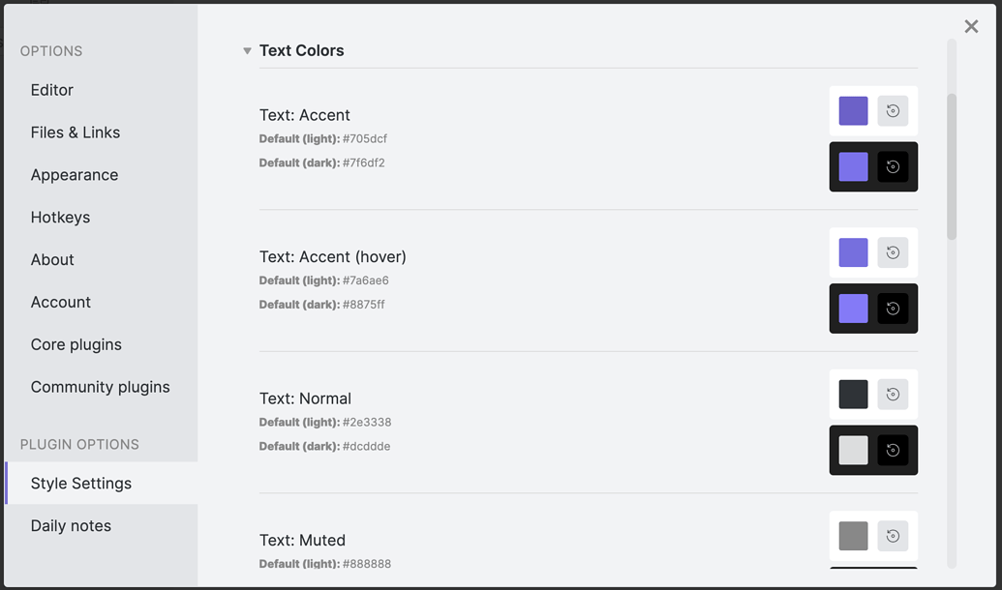Open Community plugins settings
The width and height of the screenshot is (1002, 590).
tap(100, 387)
